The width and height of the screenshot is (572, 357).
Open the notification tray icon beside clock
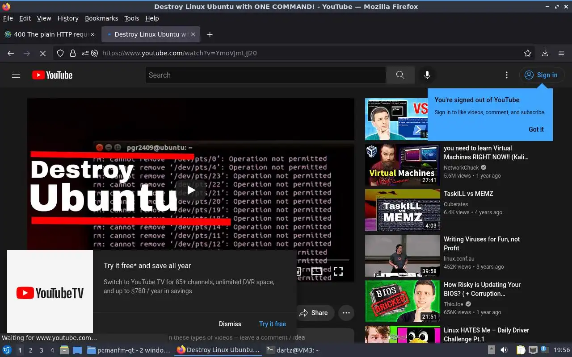tap(544, 350)
